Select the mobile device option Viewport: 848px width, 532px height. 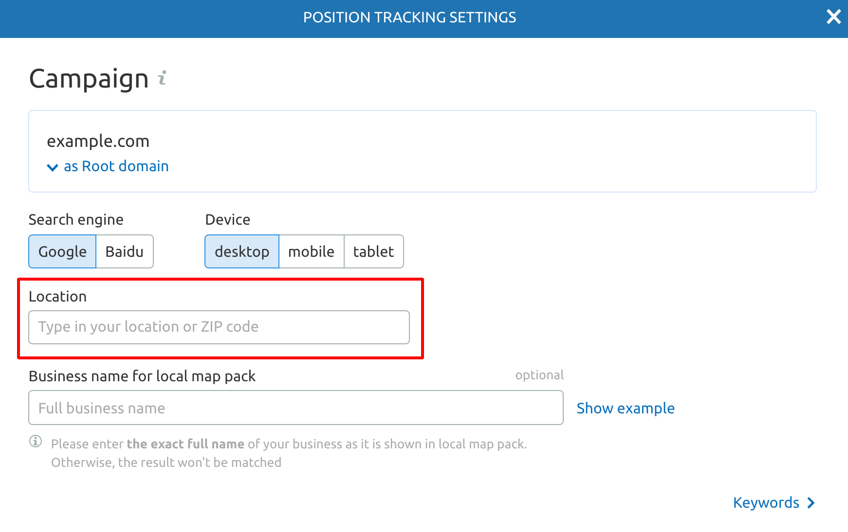point(311,251)
